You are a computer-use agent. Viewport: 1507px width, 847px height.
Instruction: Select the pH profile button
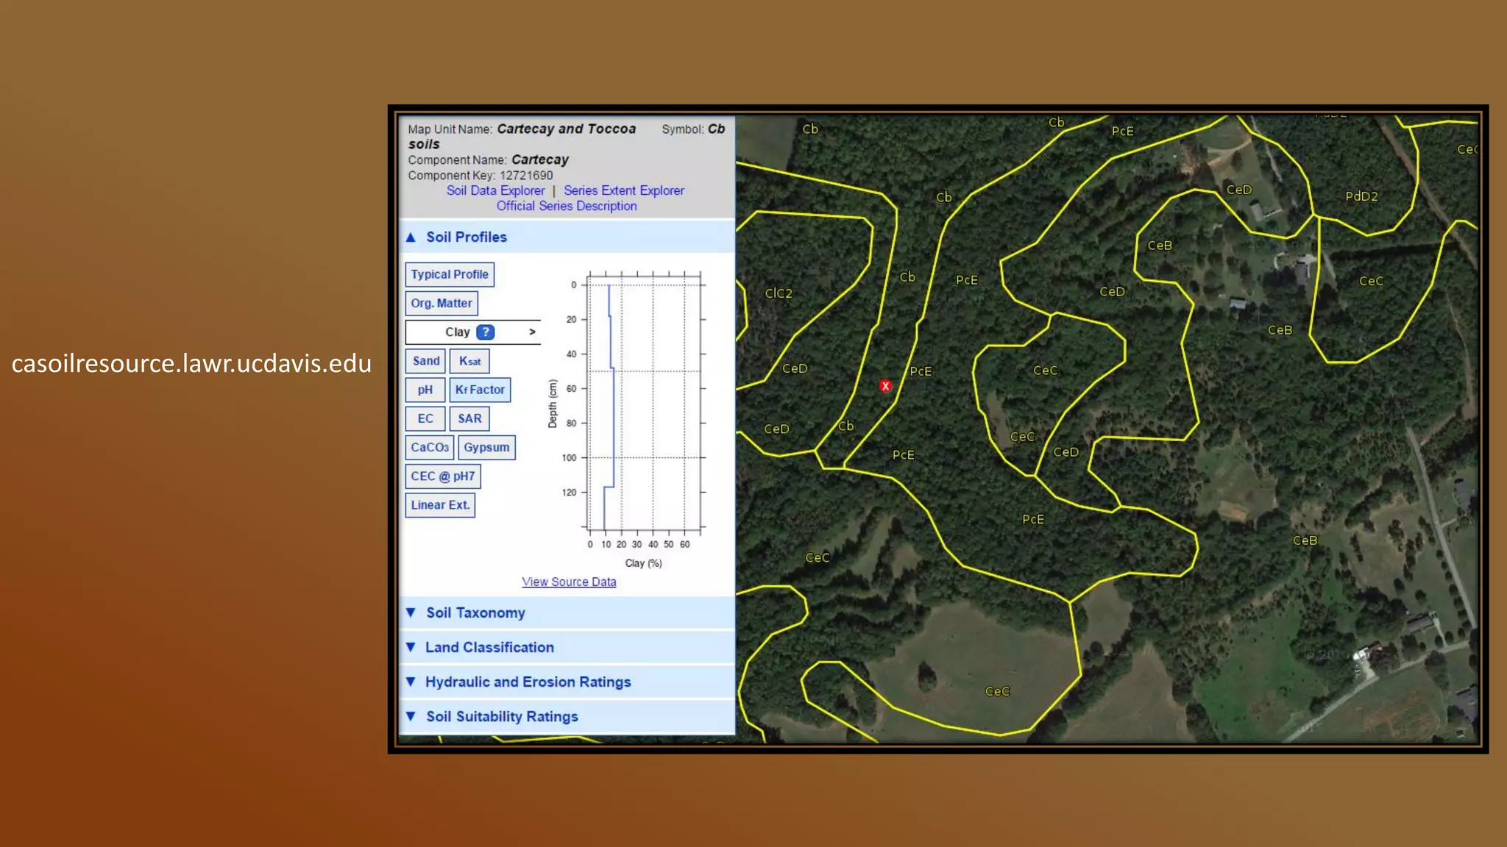point(425,390)
